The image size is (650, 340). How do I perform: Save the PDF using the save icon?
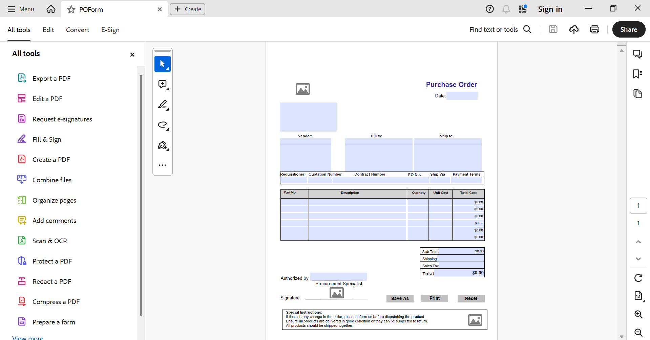click(553, 29)
